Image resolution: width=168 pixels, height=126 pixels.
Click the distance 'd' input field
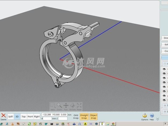tap(47, 119)
